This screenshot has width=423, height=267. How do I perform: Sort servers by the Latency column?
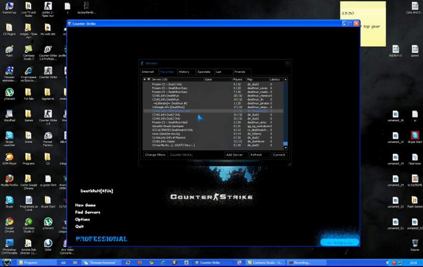[x=275, y=80]
